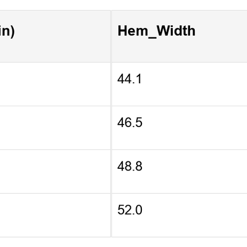This screenshot has width=247, height=247.
Task: Select the partially visible "in)" column header
Action: pos(55,36)
